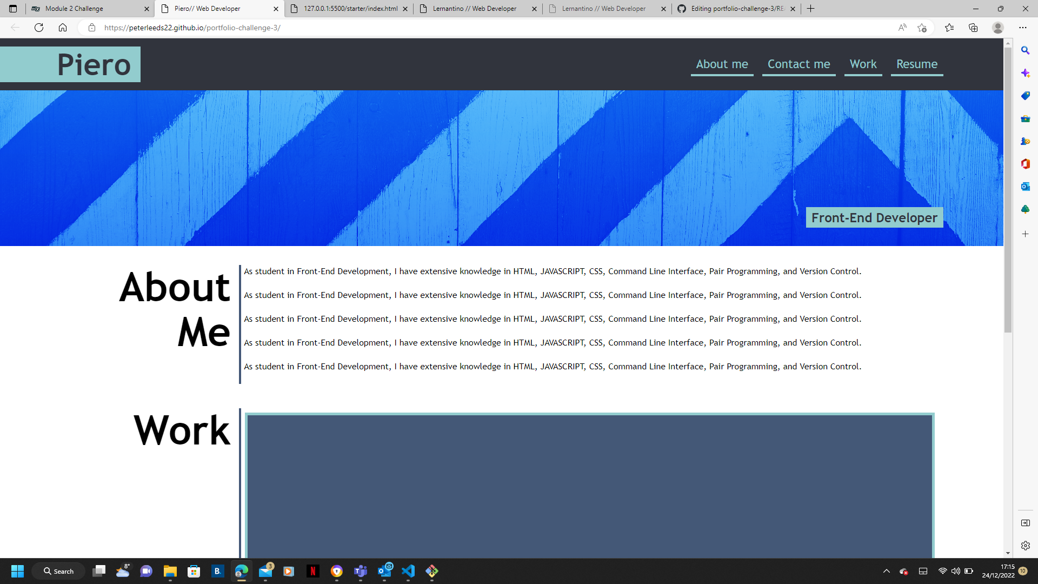Open the browser profile menu

coord(998,28)
